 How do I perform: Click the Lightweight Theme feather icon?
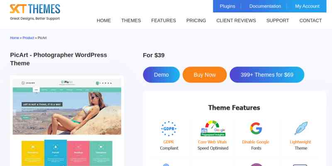point(301,128)
